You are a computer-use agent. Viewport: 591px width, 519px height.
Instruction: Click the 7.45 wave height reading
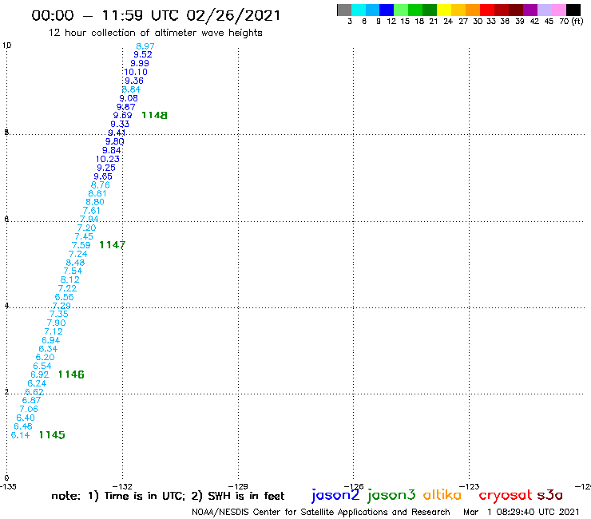point(84,236)
